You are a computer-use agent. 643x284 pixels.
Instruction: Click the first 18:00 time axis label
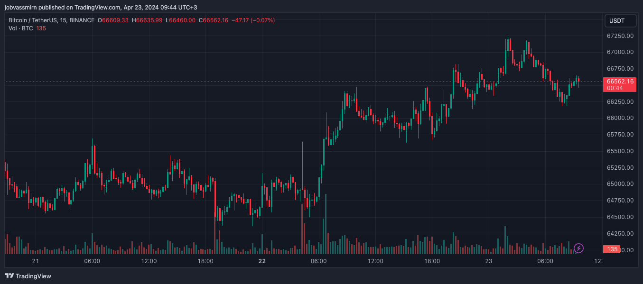(x=205, y=261)
